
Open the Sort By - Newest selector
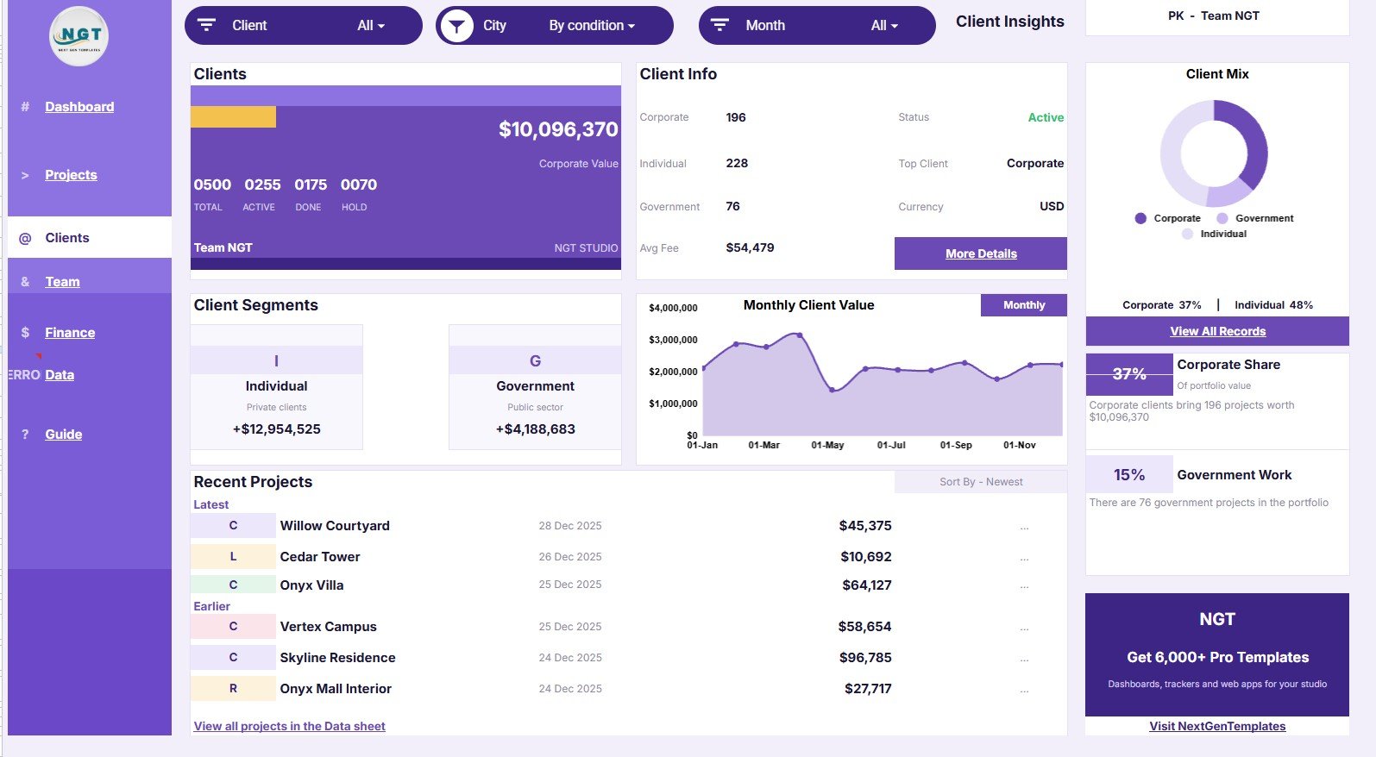click(981, 482)
